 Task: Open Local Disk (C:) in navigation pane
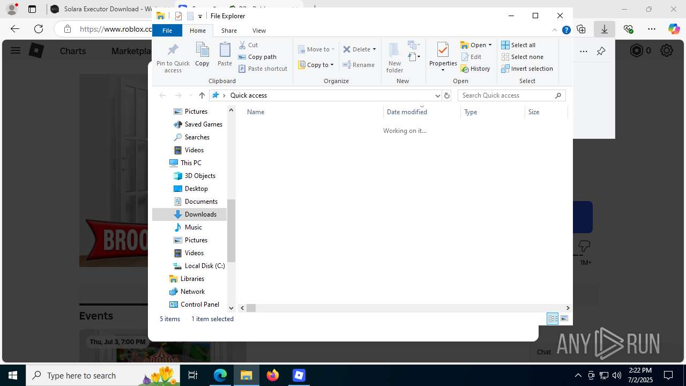pyautogui.click(x=198, y=266)
